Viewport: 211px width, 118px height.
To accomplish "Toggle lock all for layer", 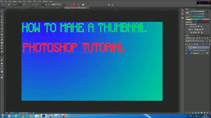I will pyautogui.click(x=197, y=44).
